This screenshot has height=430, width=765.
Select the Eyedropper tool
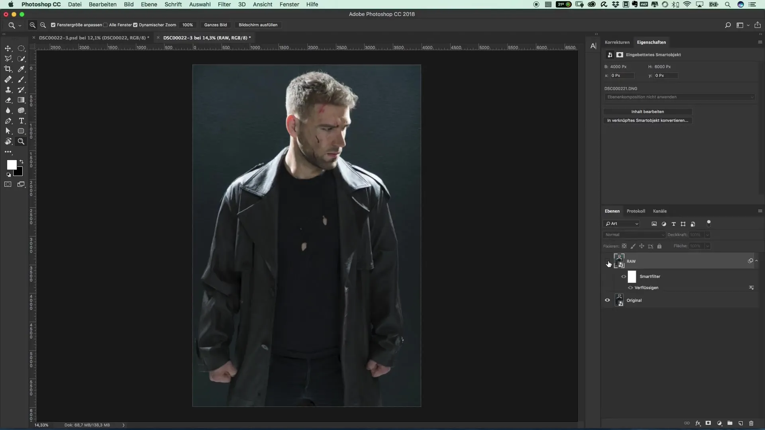[x=22, y=69]
